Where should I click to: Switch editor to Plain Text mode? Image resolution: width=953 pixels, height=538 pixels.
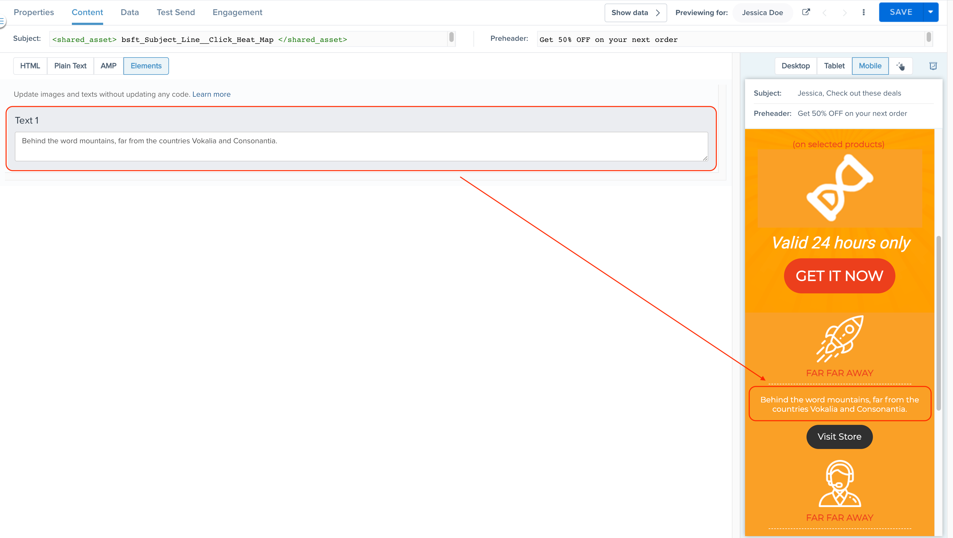coord(70,66)
